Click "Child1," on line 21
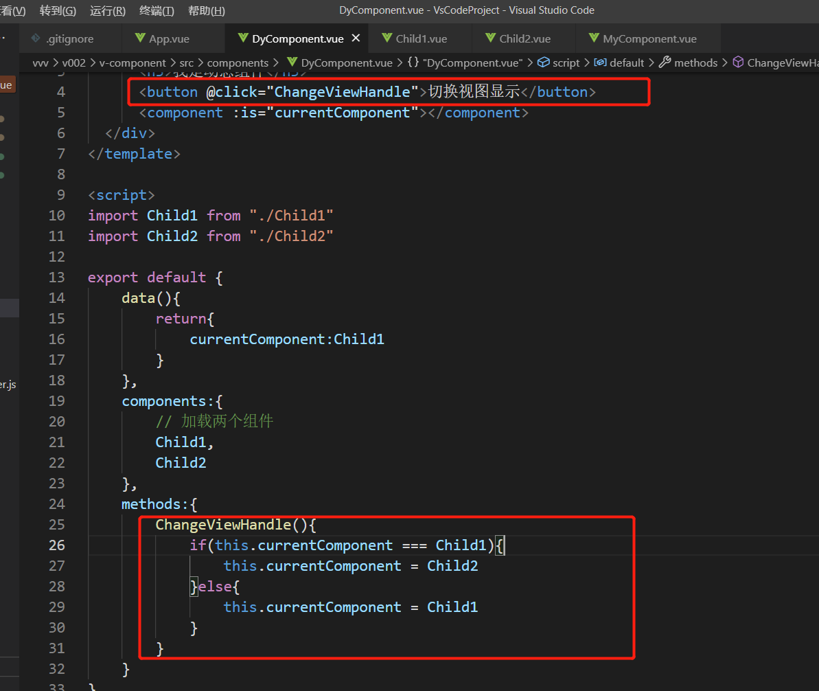 (x=185, y=442)
